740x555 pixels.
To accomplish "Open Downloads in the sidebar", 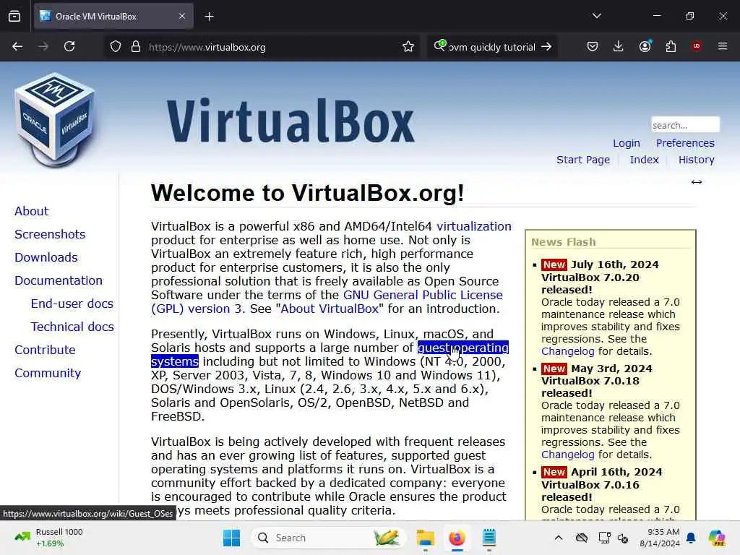I will 46,257.
